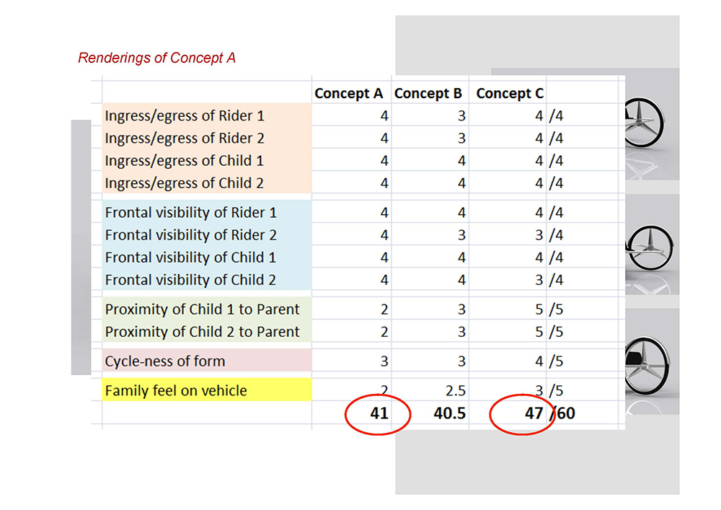Click the Concept B column header
721x510 pixels.
coord(428,93)
